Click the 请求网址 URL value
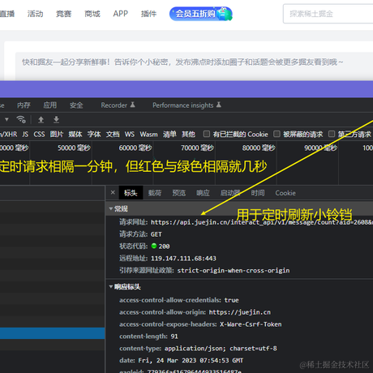Viewport: 373px width, 373px height. (x=262, y=222)
